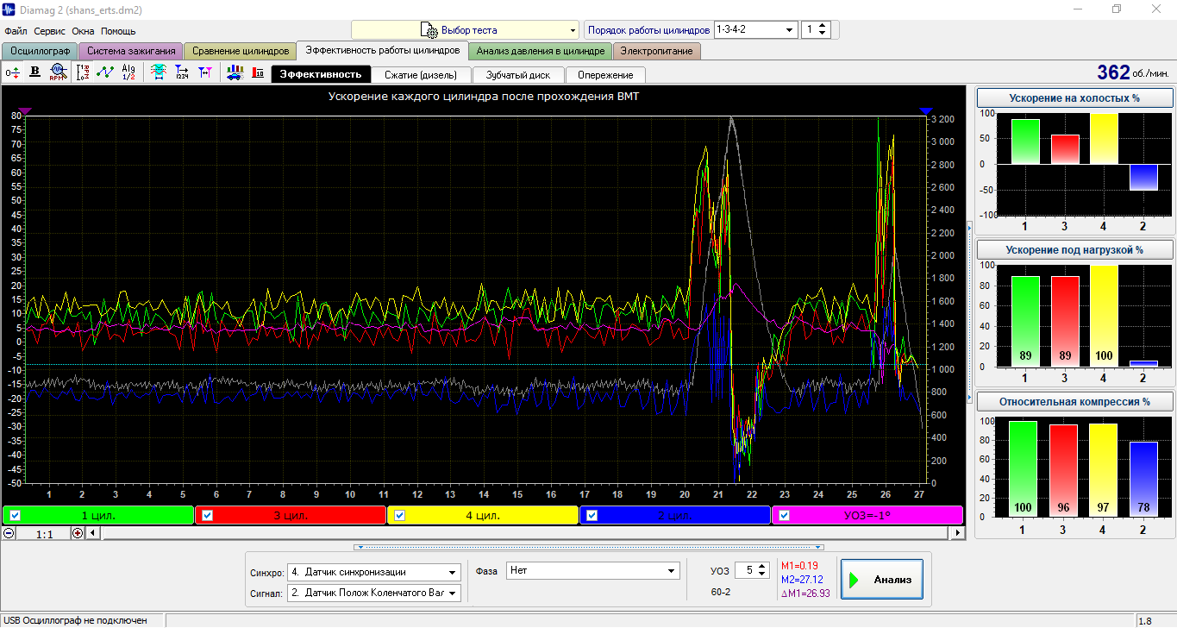
Task: Click the Ускорение на холостых % header
Action: pyautogui.click(x=1074, y=97)
